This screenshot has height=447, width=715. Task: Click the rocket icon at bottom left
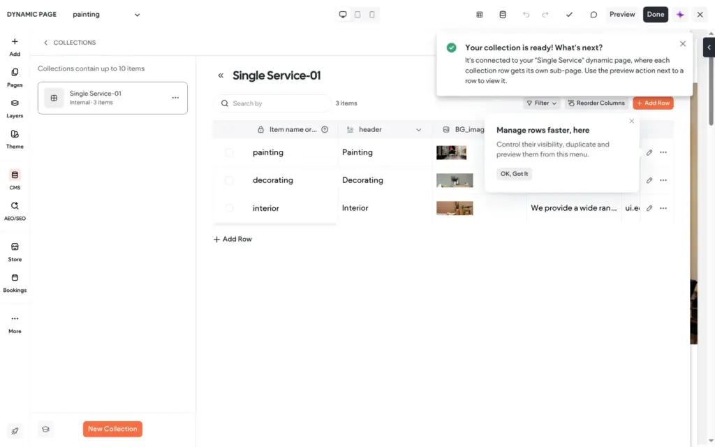click(x=15, y=430)
